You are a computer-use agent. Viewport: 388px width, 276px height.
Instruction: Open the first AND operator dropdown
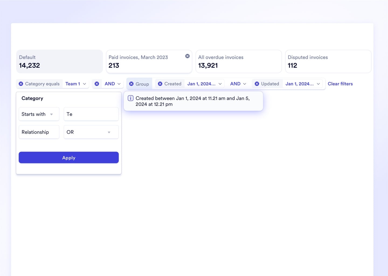[x=113, y=84]
